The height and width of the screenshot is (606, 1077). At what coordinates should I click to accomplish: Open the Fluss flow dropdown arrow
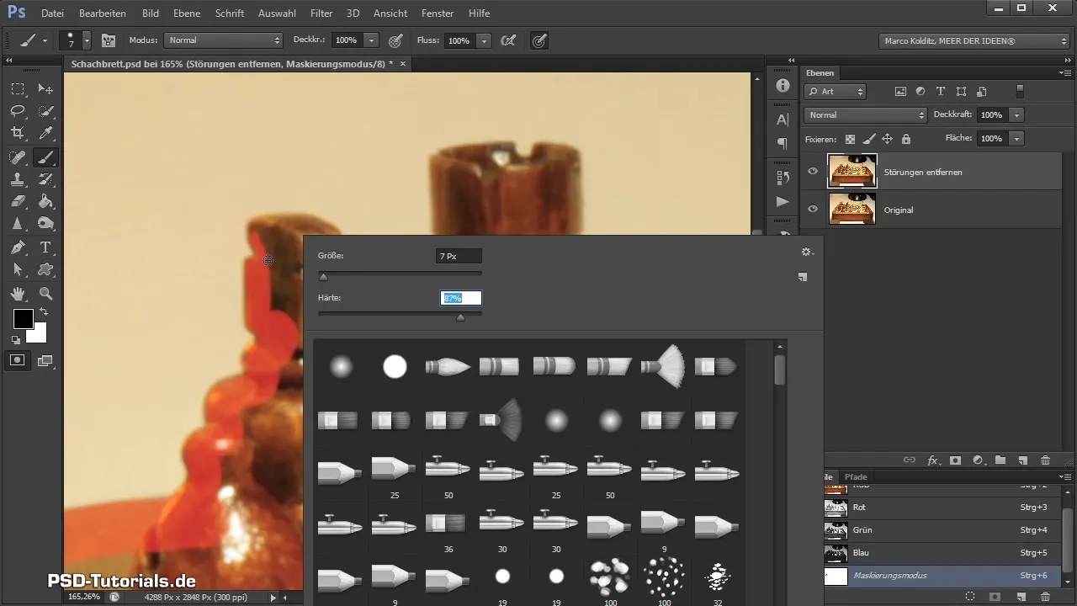(484, 40)
